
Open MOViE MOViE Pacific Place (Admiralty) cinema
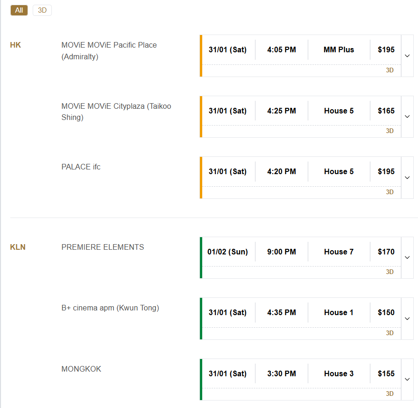[x=109, y=51]
